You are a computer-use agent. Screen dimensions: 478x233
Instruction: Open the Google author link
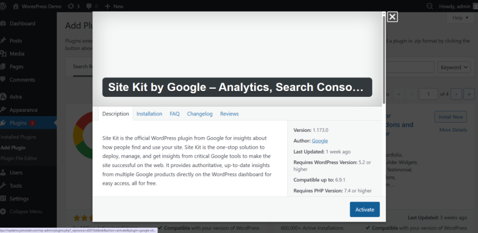coord(320,141)
